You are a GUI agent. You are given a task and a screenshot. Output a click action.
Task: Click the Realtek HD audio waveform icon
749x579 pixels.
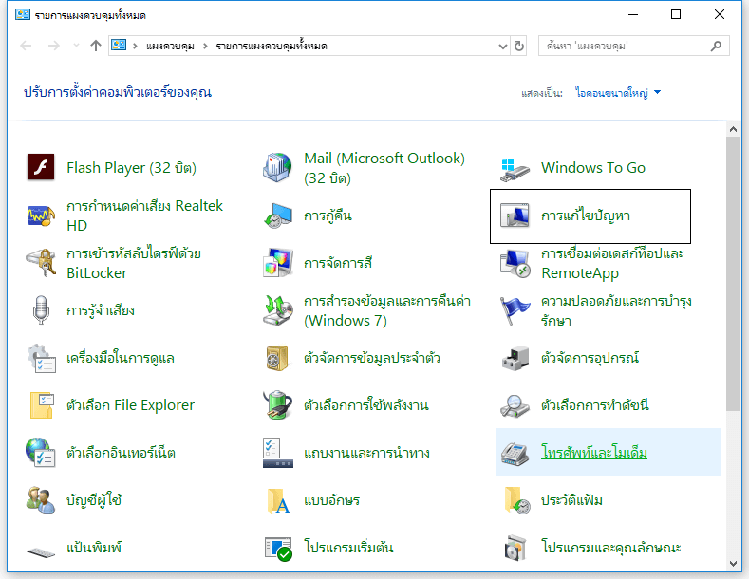(41, 215)
